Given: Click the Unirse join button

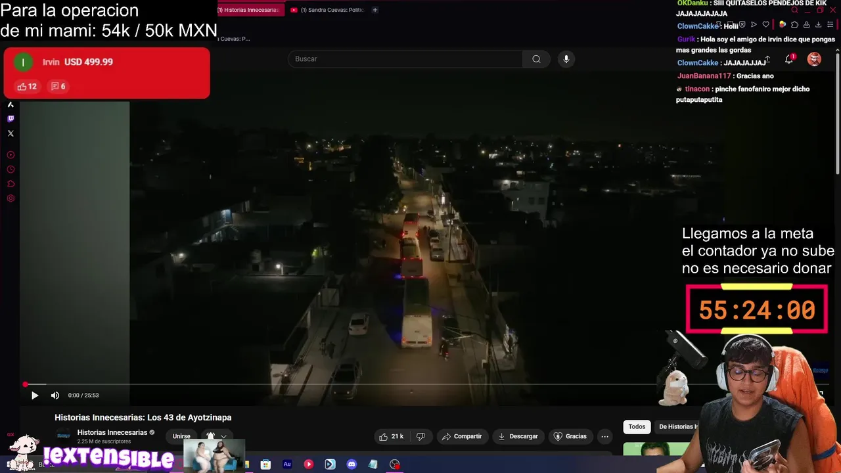Looking at the screenshot, I should (181, 436).
